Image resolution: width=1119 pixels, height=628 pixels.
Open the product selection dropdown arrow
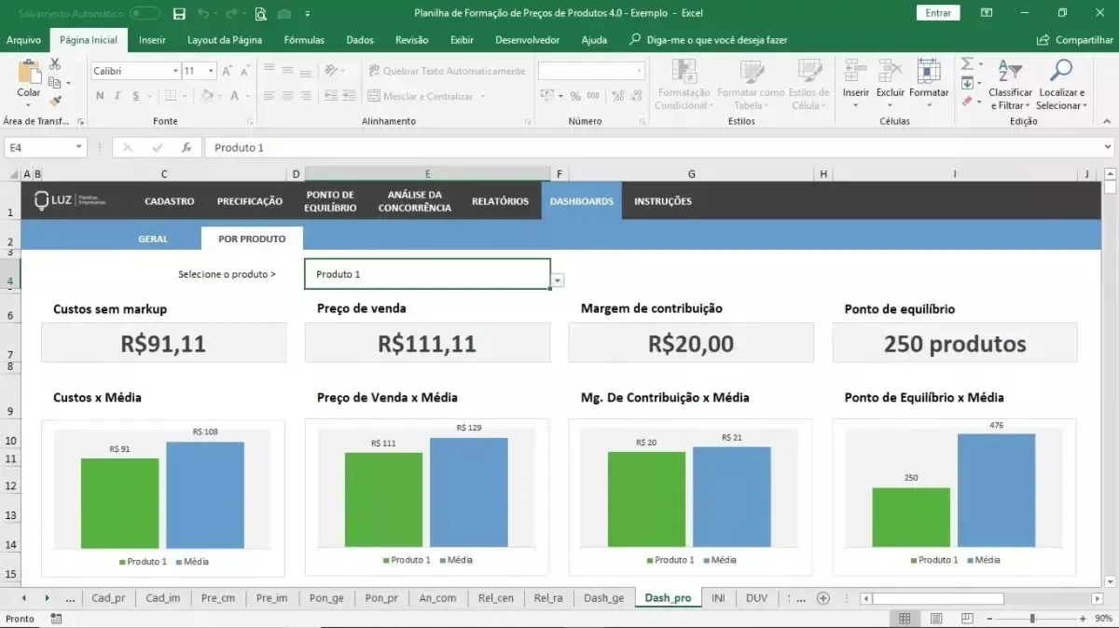pyautogui.click(x=558, y=280)
